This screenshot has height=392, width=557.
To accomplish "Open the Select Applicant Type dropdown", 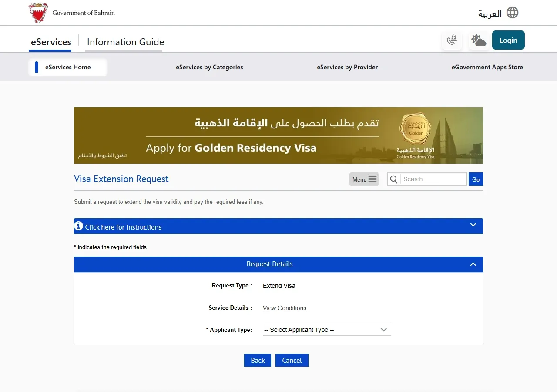I will click(327, 330).
